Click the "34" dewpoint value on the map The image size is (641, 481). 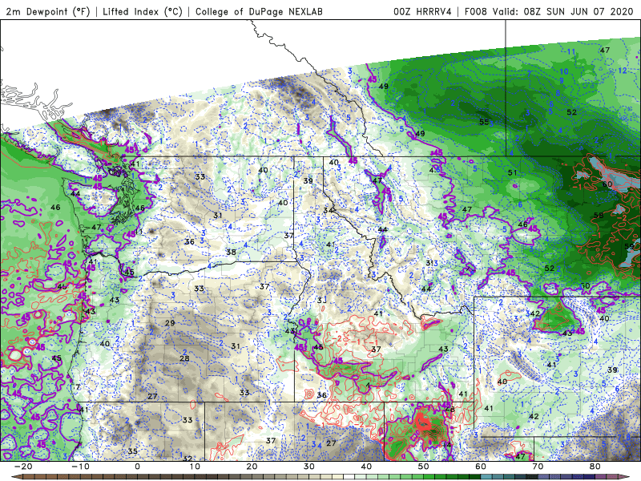pyautogui.click(x=328, y=210)
